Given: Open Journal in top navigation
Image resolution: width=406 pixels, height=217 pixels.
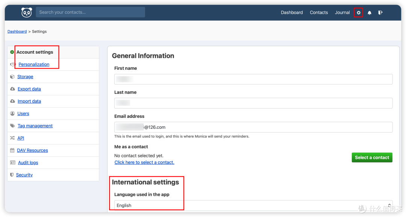Looking at the screenshot, I should pyautogui.click(x=342, y=12).
